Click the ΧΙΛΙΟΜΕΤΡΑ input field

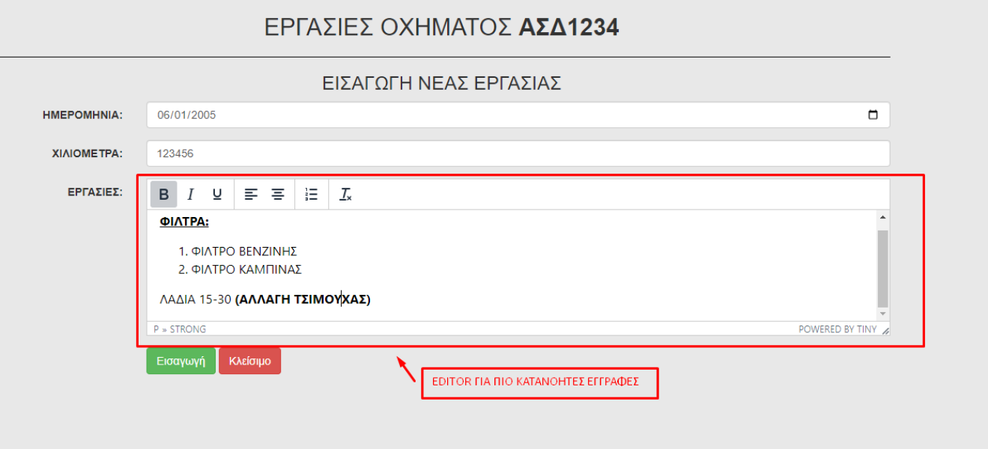[517, 153]
